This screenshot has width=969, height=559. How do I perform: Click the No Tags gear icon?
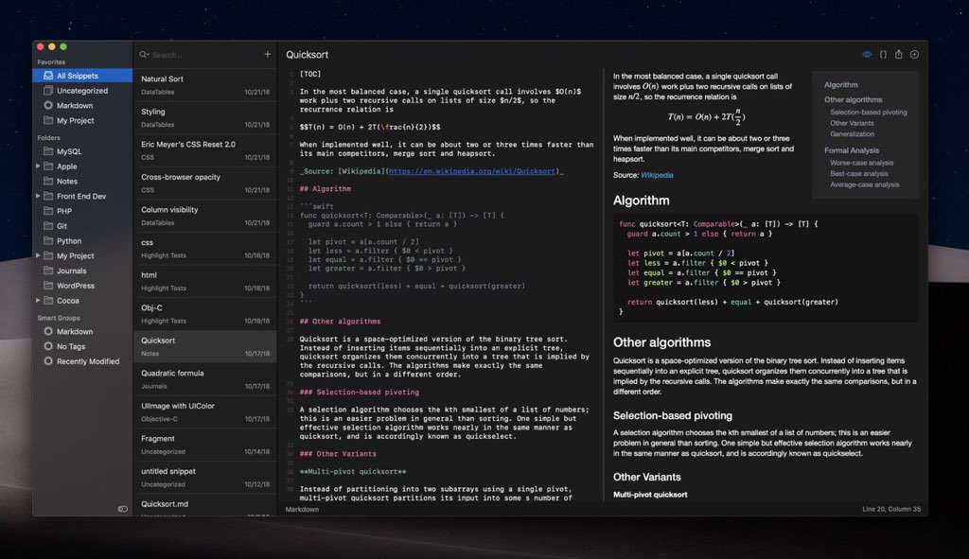[x=48, y=346]
